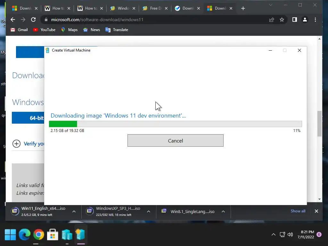
Task: Close the Create Virtual Machine window
Action: [x=299, y=50]
